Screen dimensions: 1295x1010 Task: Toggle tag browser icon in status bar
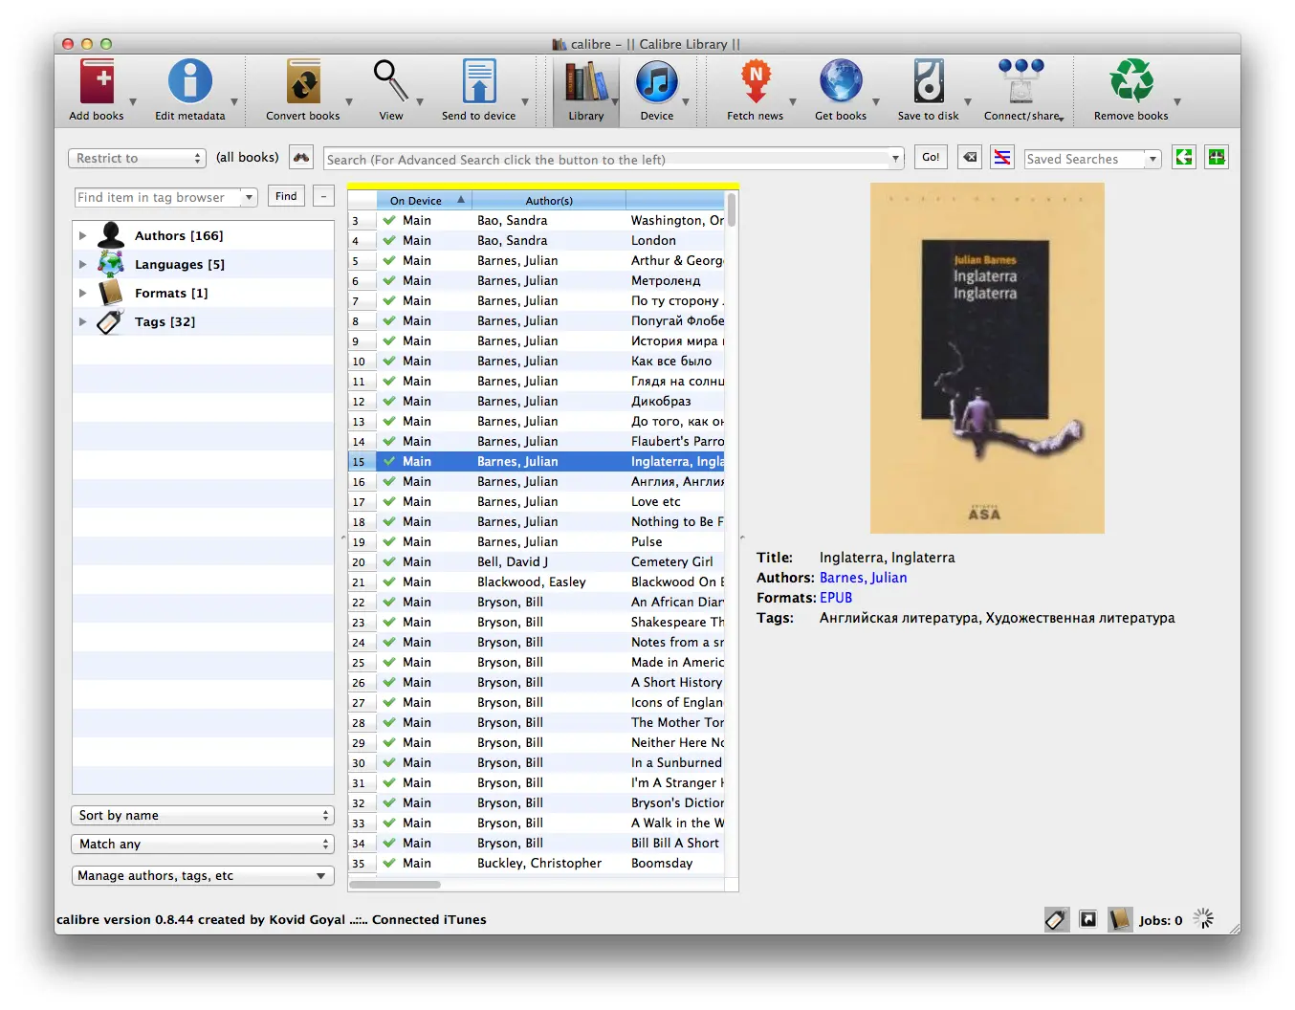pos(1056,920)
